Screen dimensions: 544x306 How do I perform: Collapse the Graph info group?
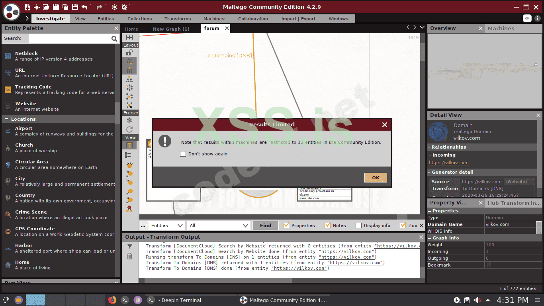tap(430, 238)
